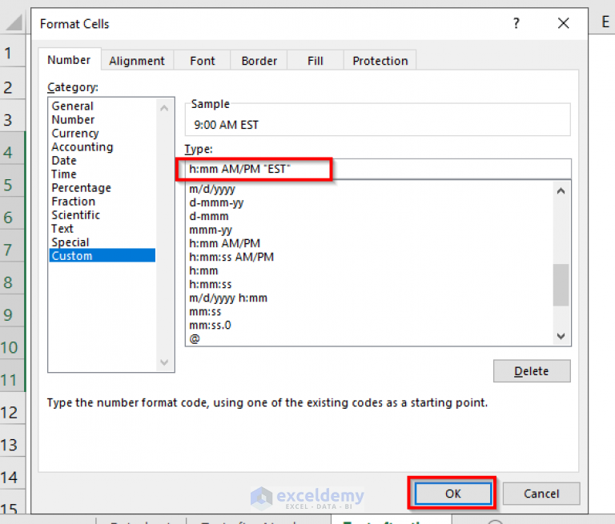This screenshot has height=524, width=615.
Task: Go to the Fill tab
Action: pos(316,61)
